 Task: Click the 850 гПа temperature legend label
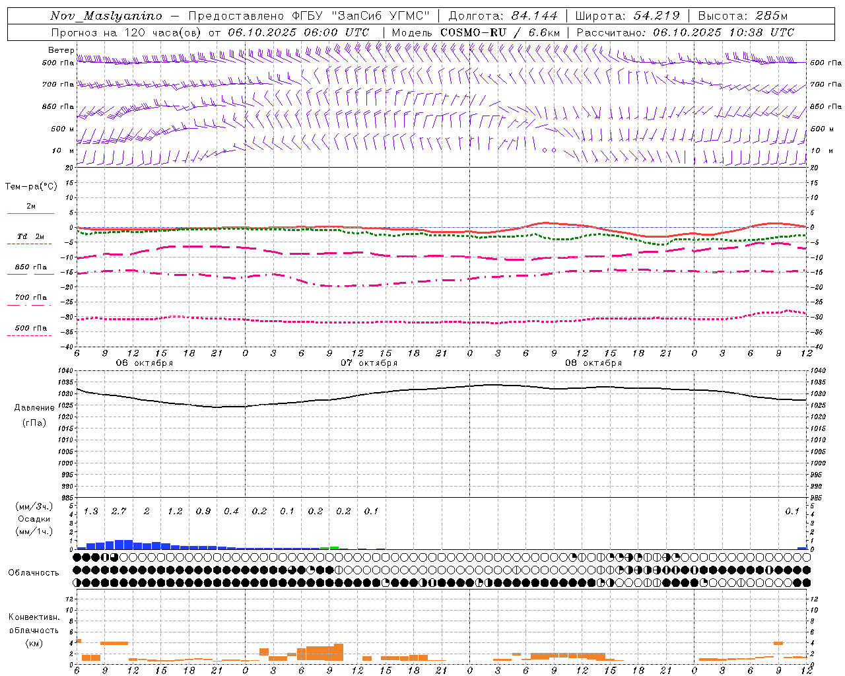click(31, 267)
